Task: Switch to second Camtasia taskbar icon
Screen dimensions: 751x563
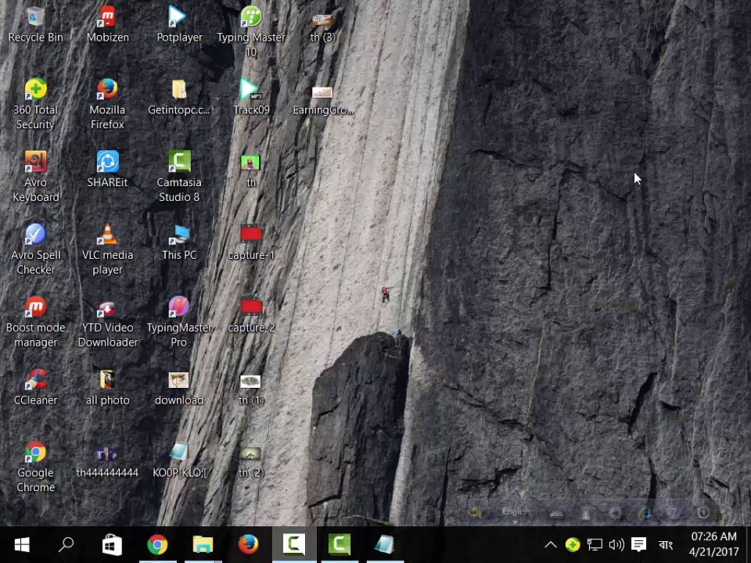Action: point(339,545)
